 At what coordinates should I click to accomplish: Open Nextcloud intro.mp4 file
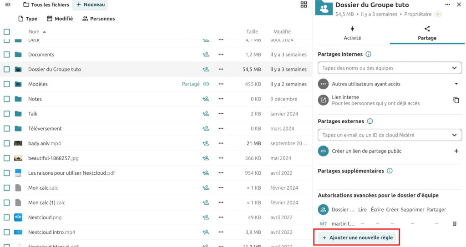[x=52, y=232]
